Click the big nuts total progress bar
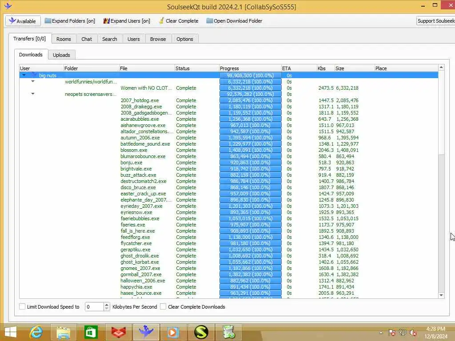 (250, 75)
